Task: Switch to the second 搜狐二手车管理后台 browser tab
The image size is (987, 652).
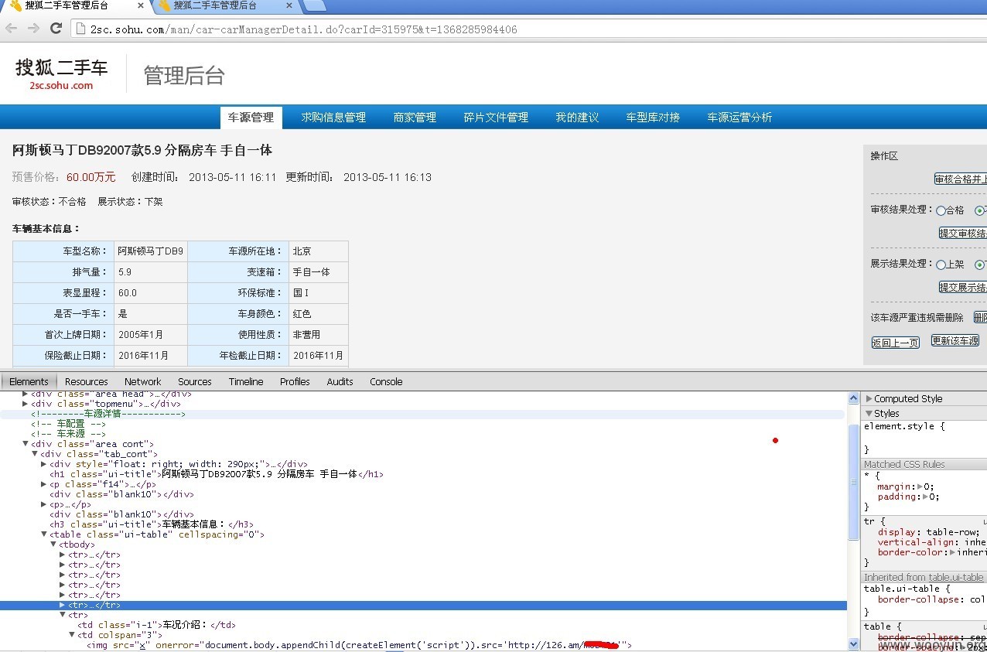Action: pyautogui.click(x=224, y=6)
